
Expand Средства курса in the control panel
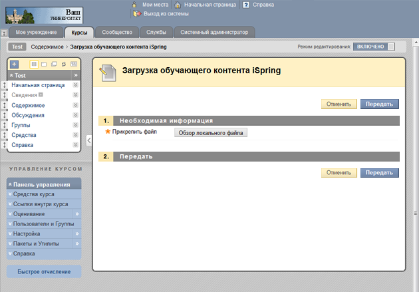[x=10, y=194]
